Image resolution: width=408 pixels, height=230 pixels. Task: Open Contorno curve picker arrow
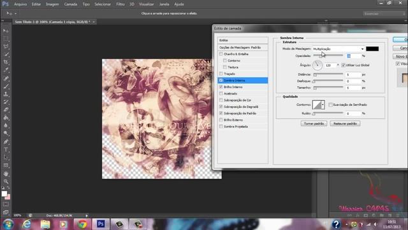click(x=323, y=105)
